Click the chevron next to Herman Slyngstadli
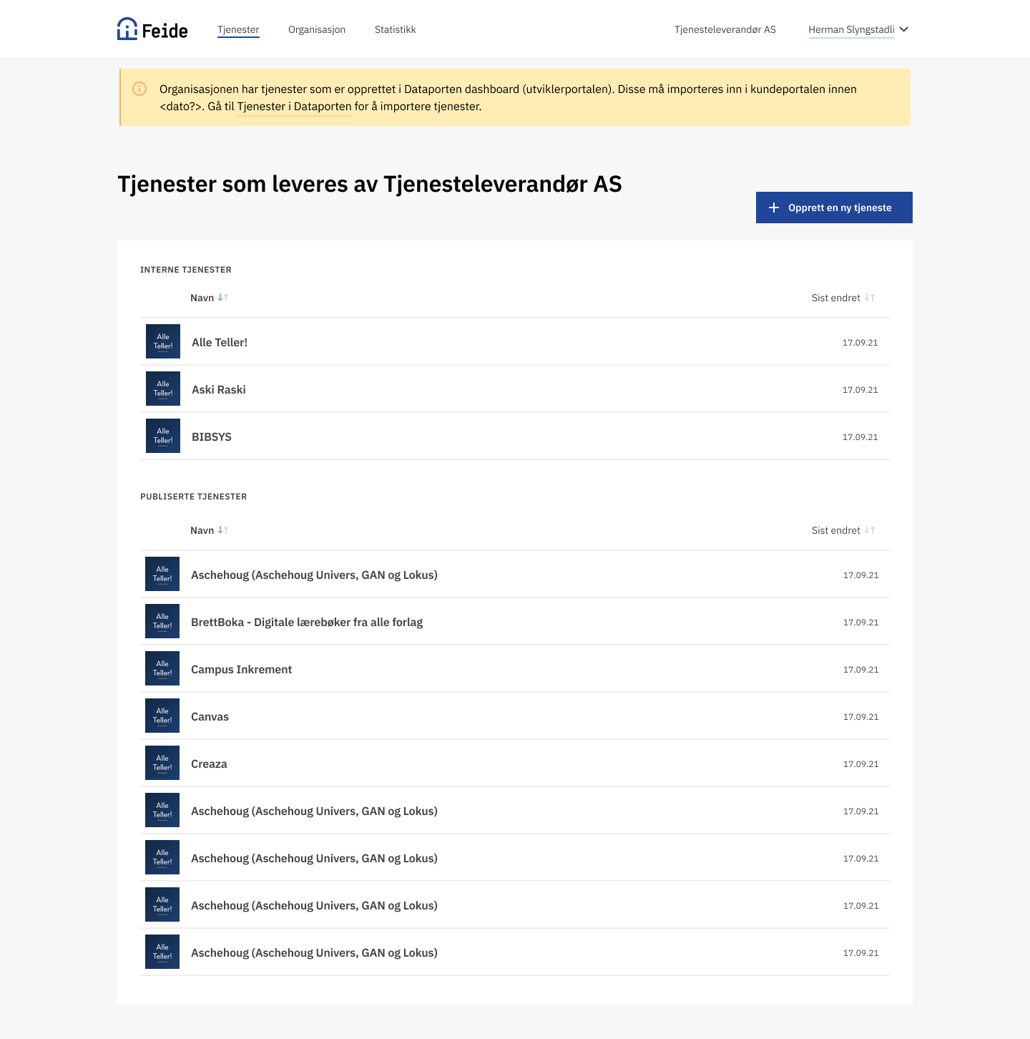This screenshot has height=1039, width=1030. [x=904, y=29]
